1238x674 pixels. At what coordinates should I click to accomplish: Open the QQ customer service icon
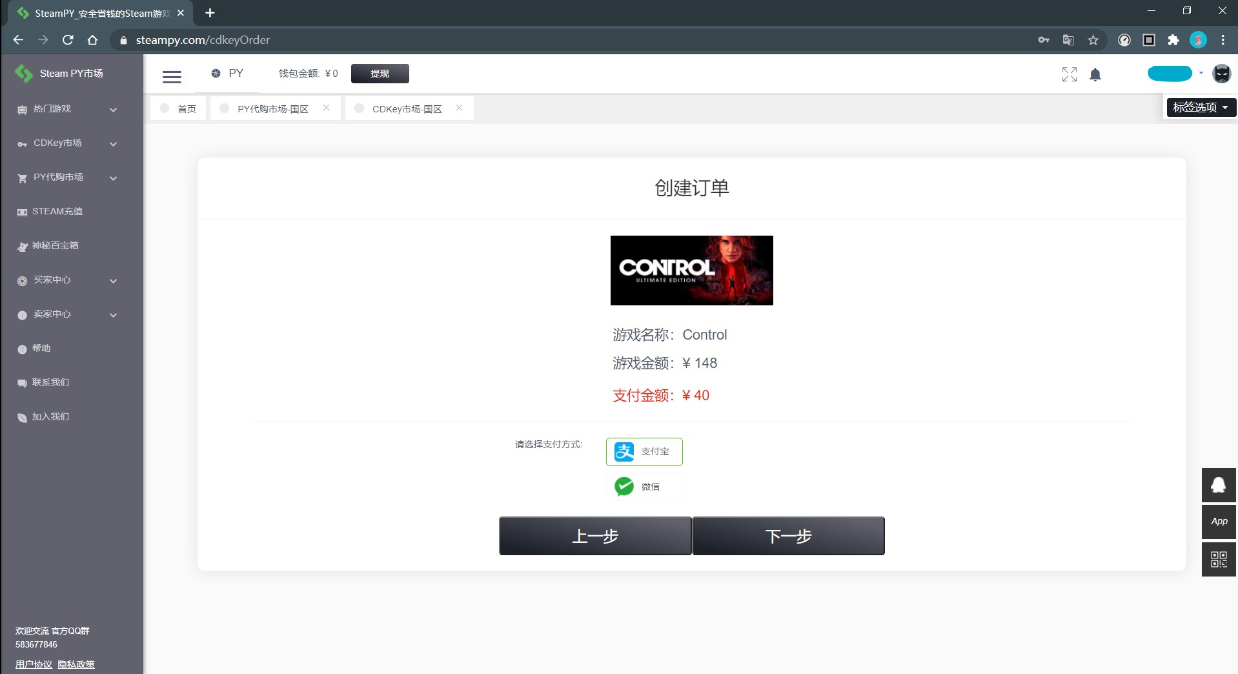point(1219,485)
